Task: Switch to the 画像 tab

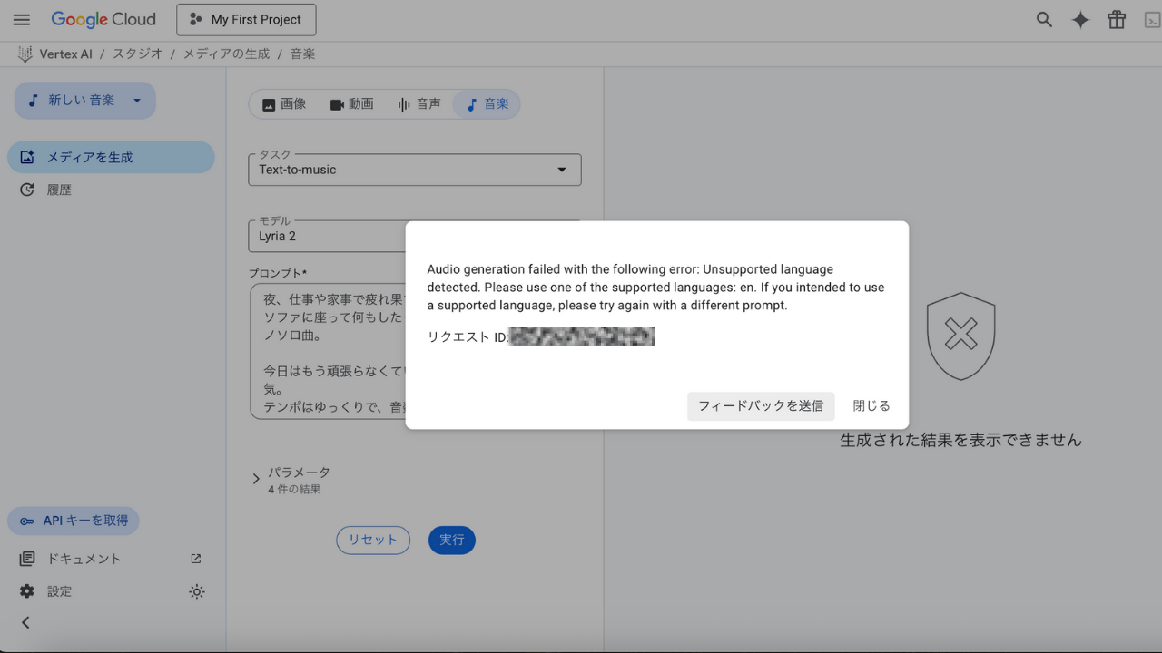Action: pos(284,104)
